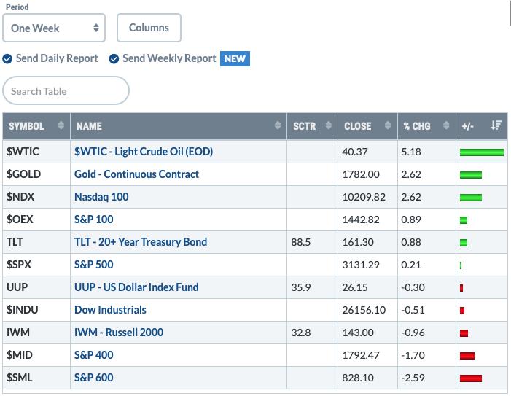The width and height of the screenshot is (511, 396).
Task: Open the $WTIC - Light Crude Oil (EOD) link
Action: (x=144, y=152)
